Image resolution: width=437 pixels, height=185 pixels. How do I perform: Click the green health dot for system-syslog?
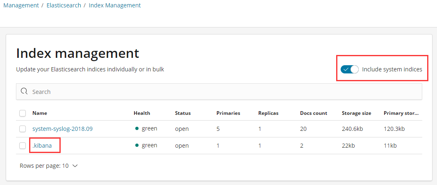coord(137,129)
